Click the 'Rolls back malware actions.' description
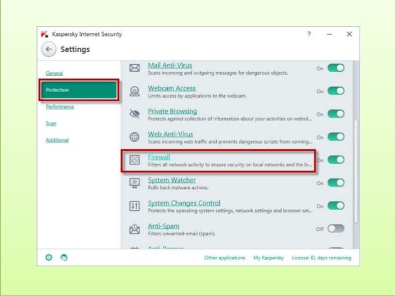Viewport: 395px width, 296px height. coord(178,188)
